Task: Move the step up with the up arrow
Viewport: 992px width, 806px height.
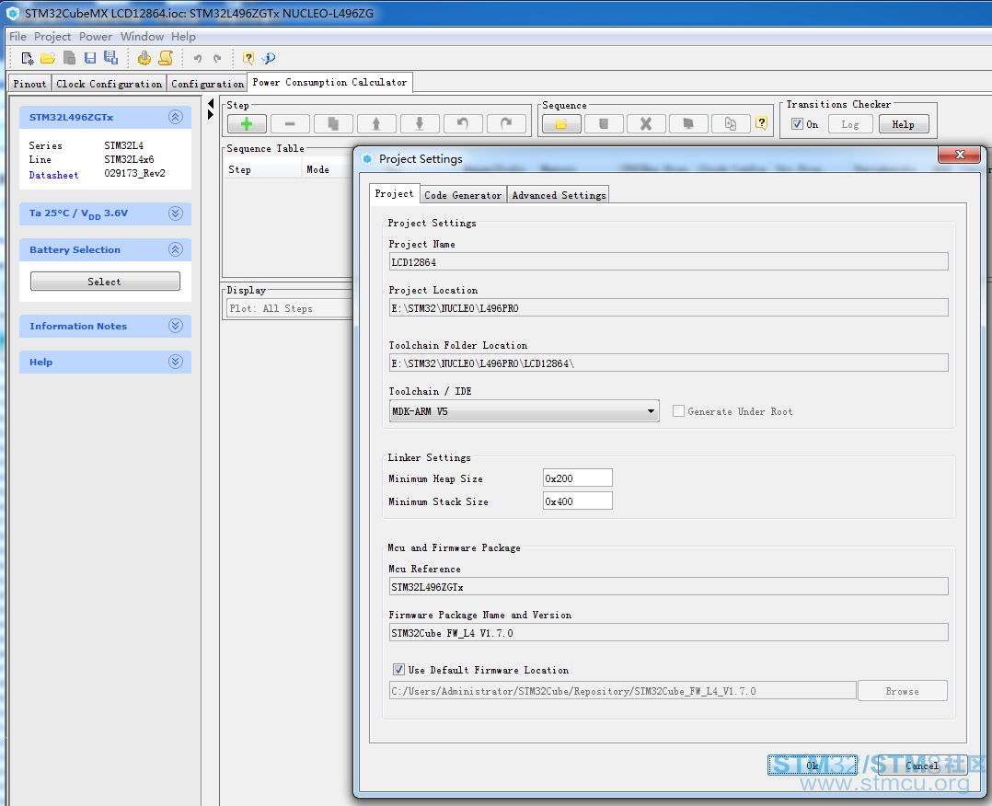Action: click(x=376, y=124)
